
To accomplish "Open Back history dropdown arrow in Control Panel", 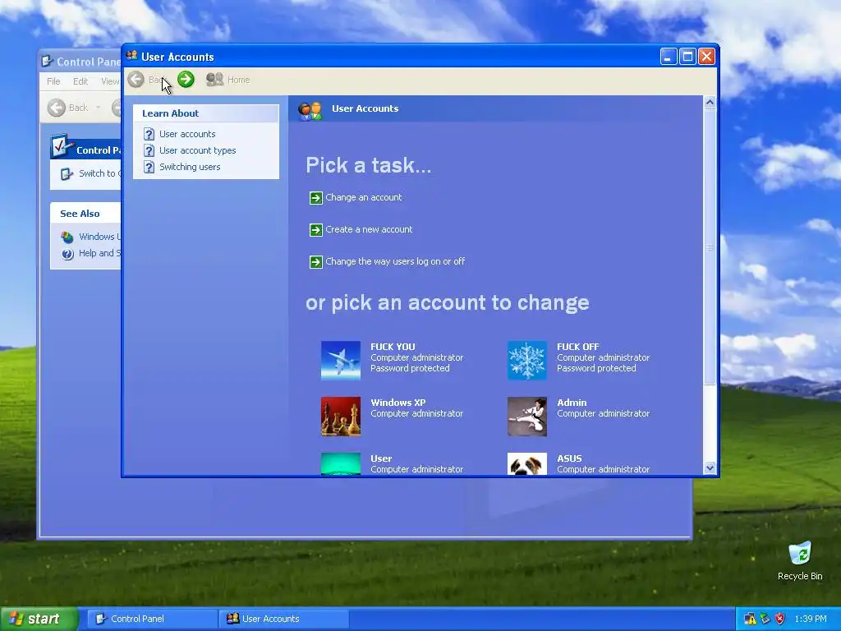I will tap(99, 108).
